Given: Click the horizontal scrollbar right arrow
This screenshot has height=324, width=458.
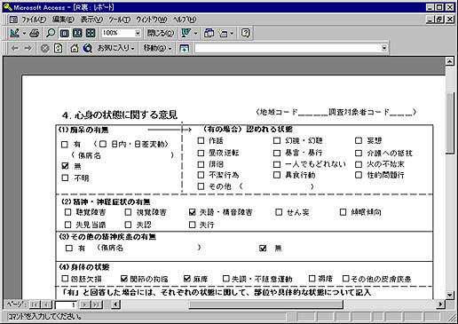Looking at the screenshot, I should pos(441,304).
